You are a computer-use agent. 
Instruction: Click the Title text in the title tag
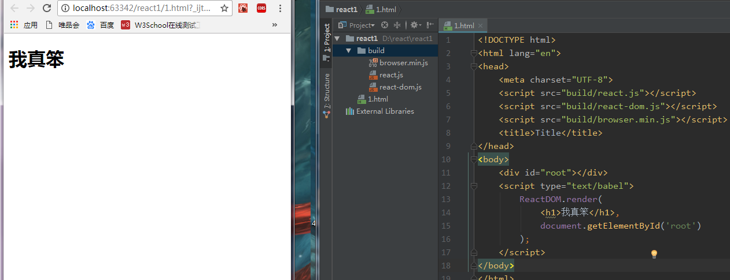[548, 133]
